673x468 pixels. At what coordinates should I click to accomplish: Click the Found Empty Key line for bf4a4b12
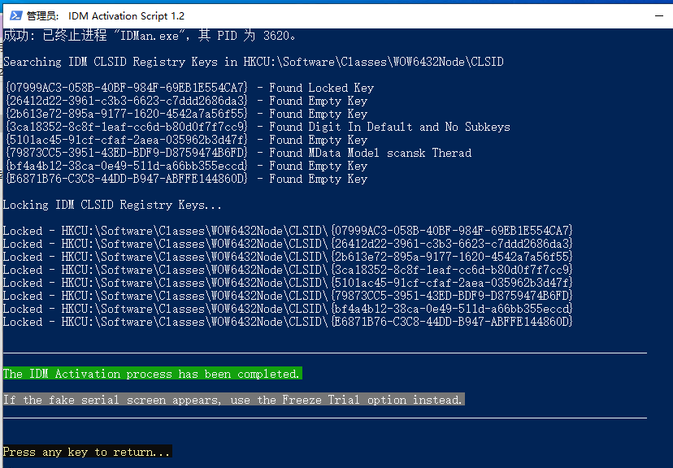185,166
